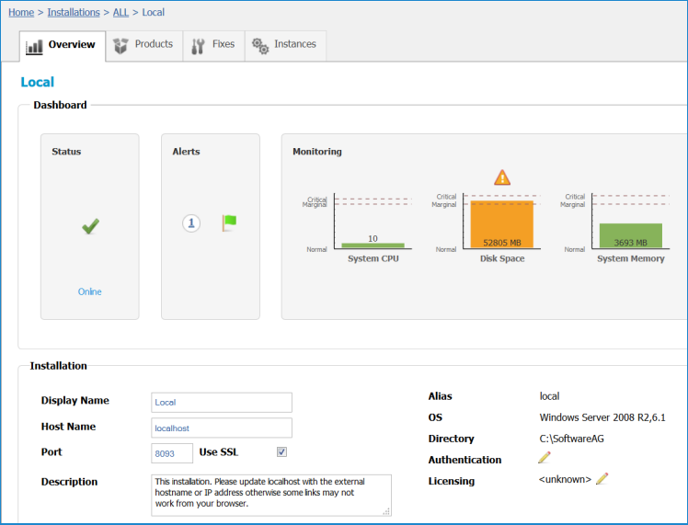The height and width of the screenshot is (525, 688).
Task: Click the Local breadcrumb text
Action: tap(153, 12)
